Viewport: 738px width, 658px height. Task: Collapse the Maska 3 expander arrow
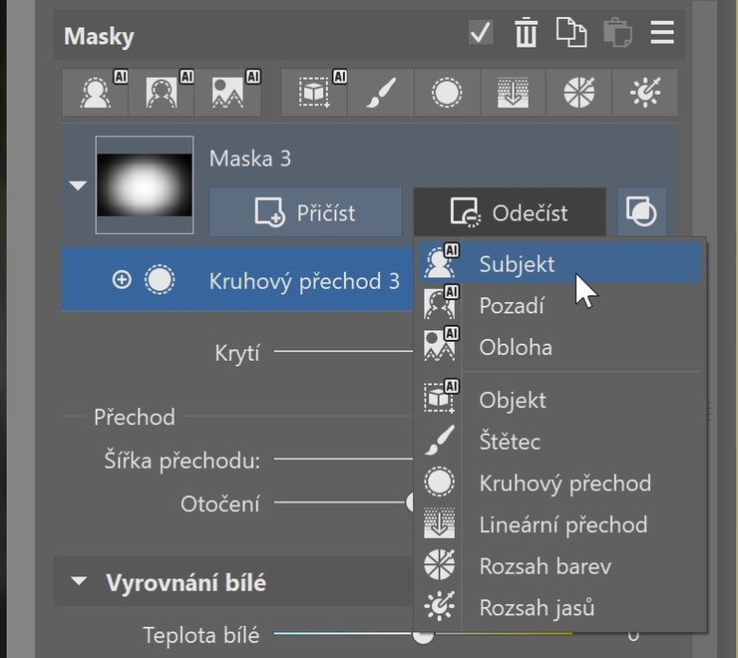click(x=78, y=185)
